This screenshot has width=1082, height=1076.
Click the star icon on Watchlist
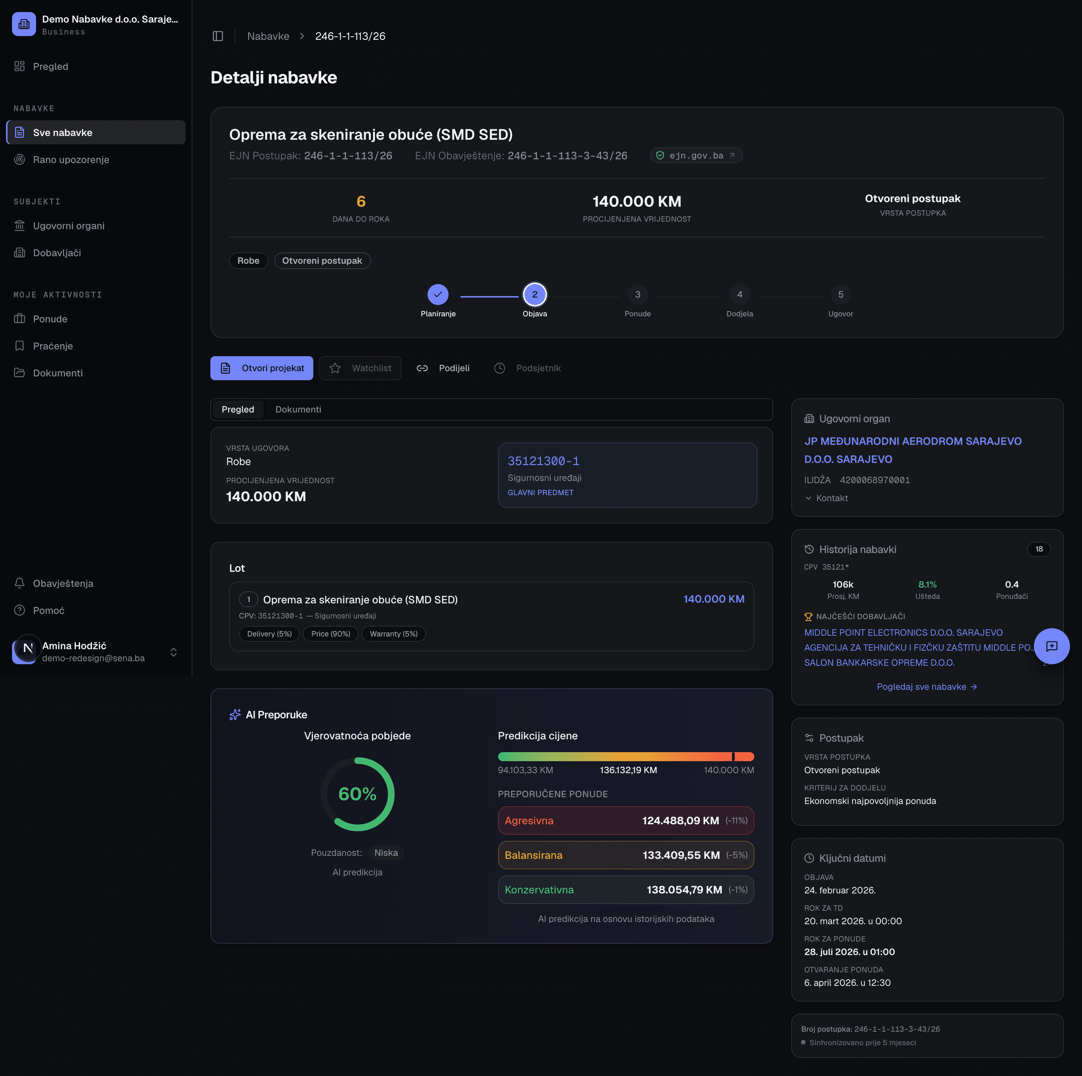pos(335,368)
